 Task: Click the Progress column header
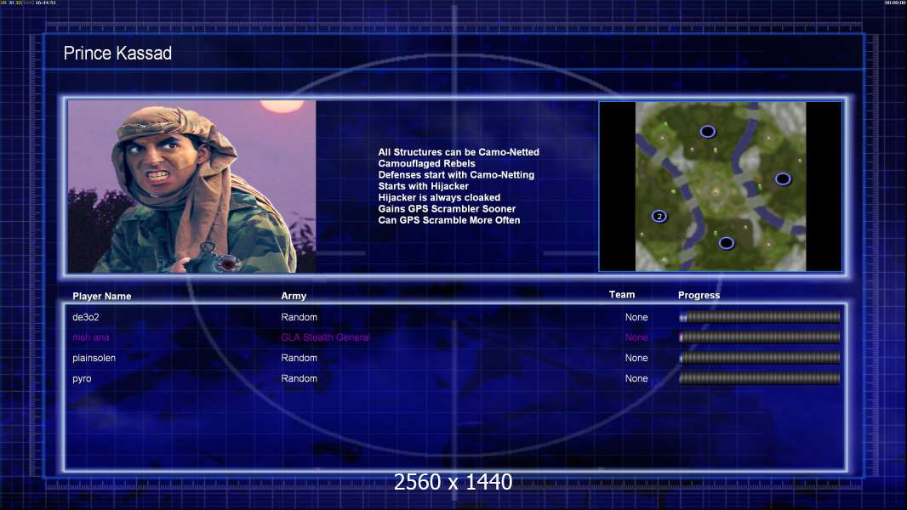click(x=699, y=295)
